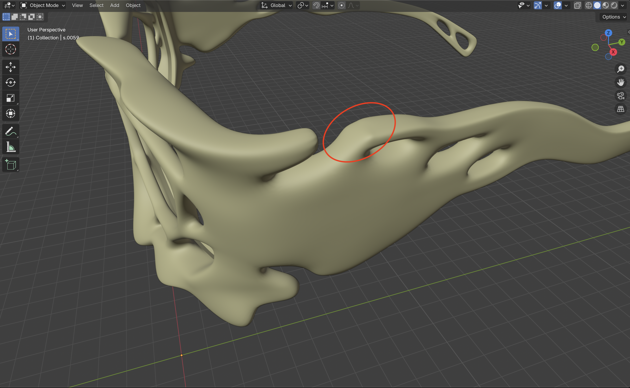The width and height of the screenshot is (630, 388).
Task: Snap view to negative Y axis
Action: pyautogui.click(x=595, y=48)
